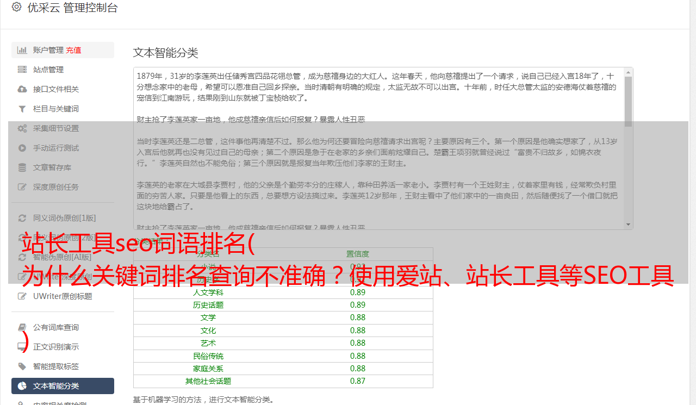Viewport: 696px width, 405px height.
Task: Select the 艺术 category cell
Action: click(x=208, y=343)
